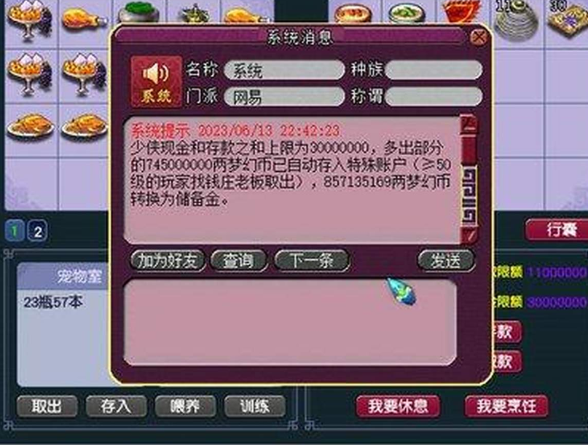
Task: Click the scrollbar up arrow in message
Action: (x=469, y=123)
